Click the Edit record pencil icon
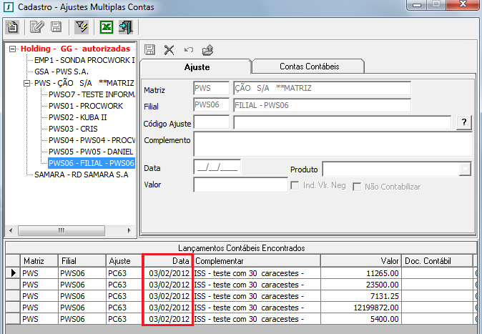Screen dimensions: 482x334 click(36, 28)
